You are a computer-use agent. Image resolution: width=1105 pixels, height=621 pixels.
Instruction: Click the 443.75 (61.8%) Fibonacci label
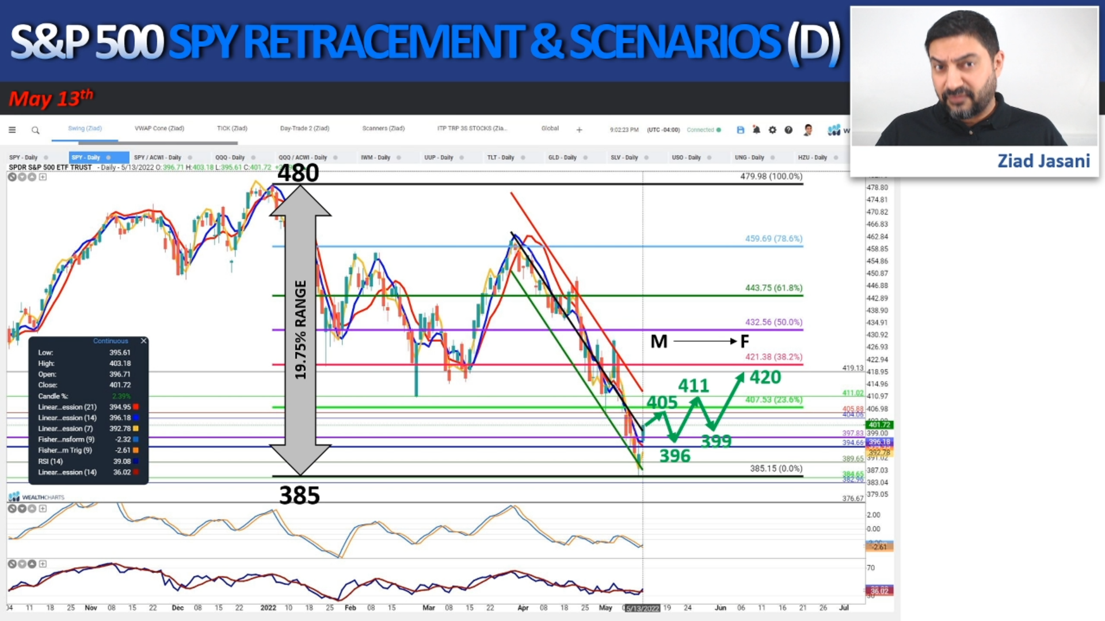(773, 288)
